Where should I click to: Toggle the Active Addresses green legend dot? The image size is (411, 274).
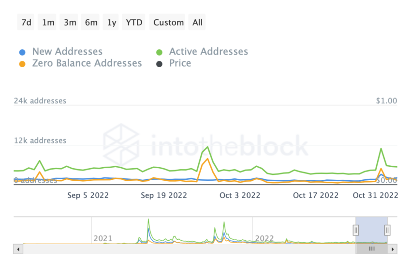click(x=159, y=52)
